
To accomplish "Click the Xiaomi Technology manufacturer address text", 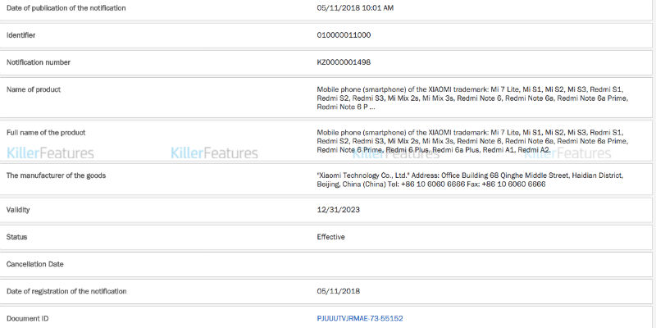I will coord(470,180).
